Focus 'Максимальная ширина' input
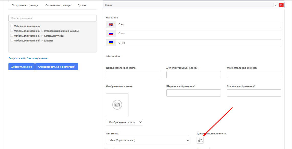The width and height of the screenshot is (292, 149). point(254,74)
